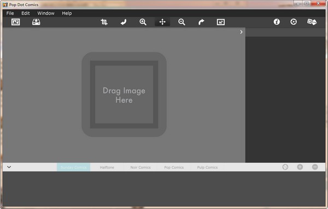Click the round icon left of add preset

(285, 167)
